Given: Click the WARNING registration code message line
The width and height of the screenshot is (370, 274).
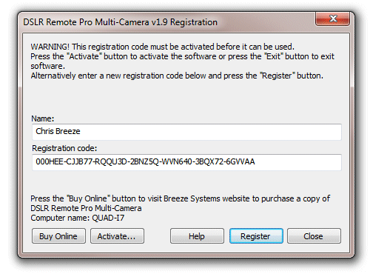Looking at the screenshot, I should 162,47.
